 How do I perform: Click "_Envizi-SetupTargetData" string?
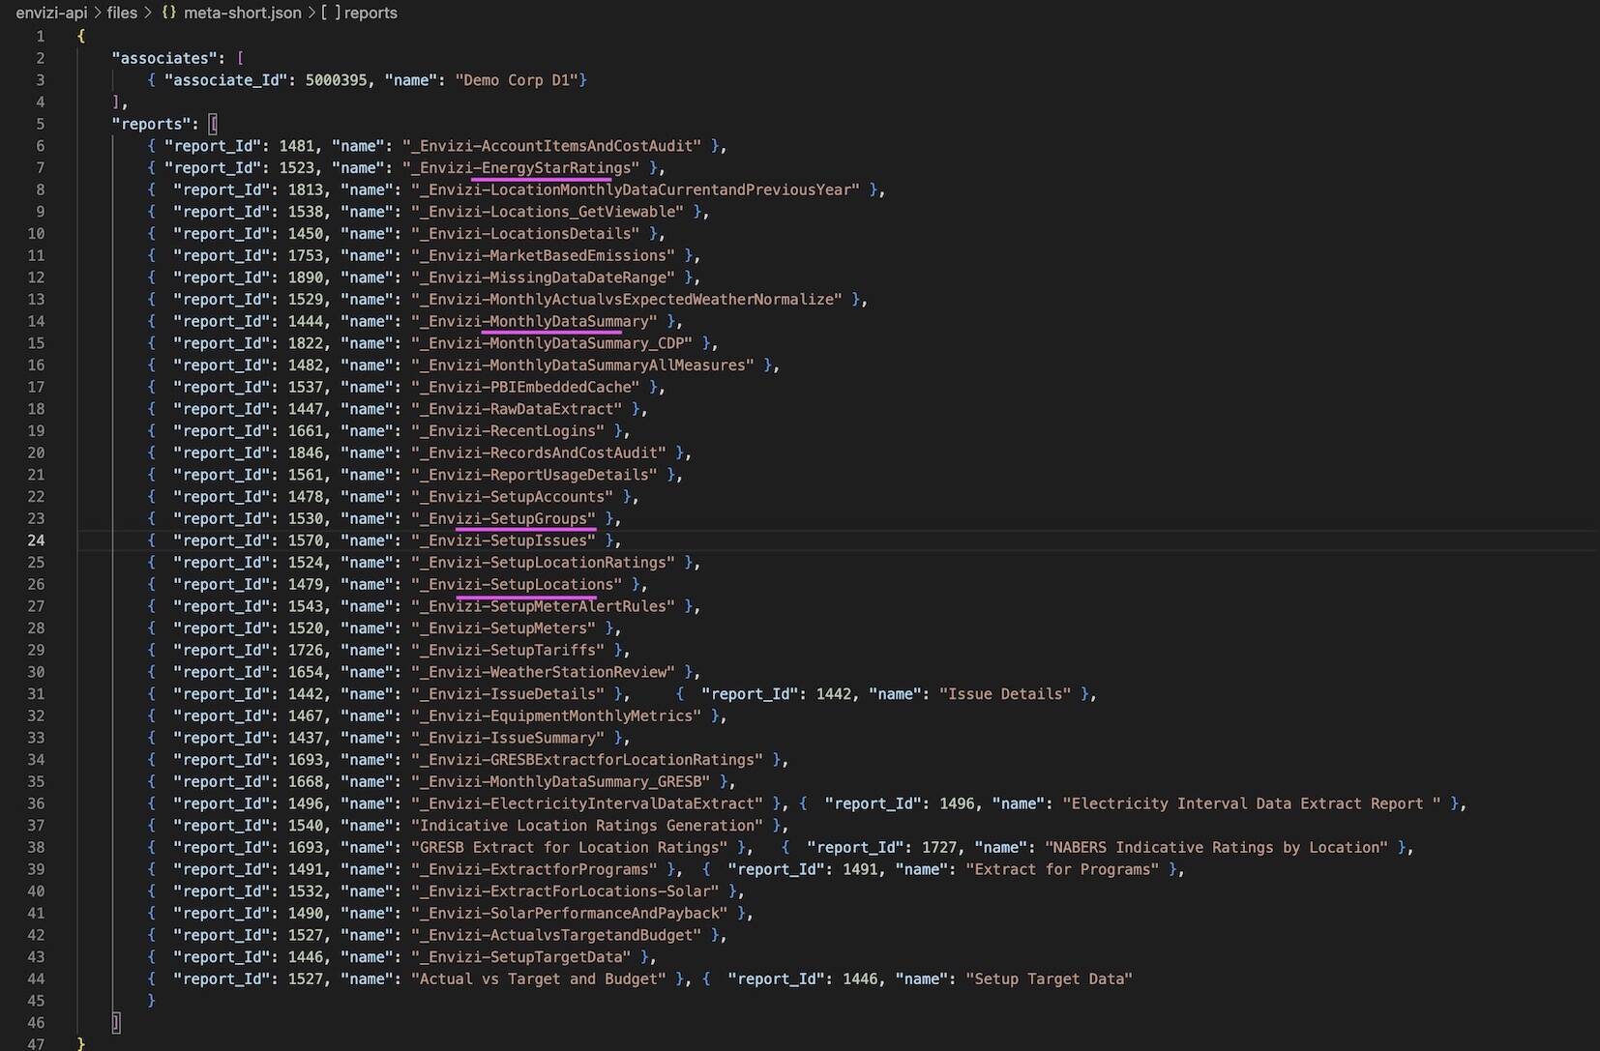(521, 957)
